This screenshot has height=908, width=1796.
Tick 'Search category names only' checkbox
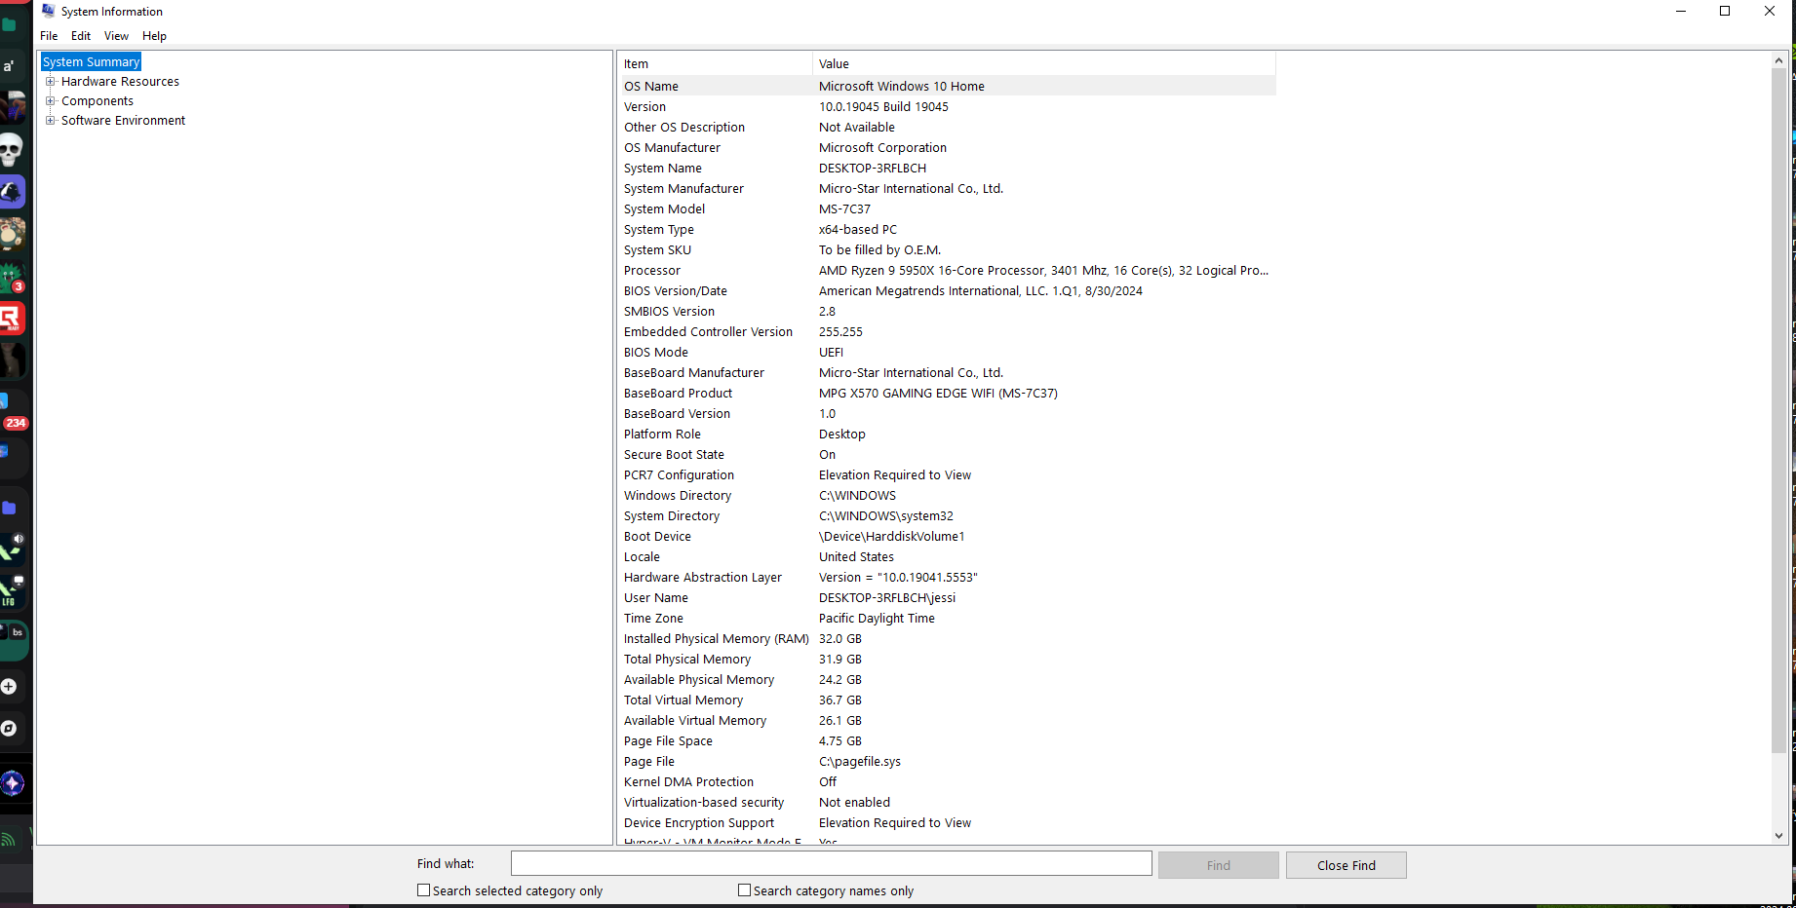[x=744, y=890]
